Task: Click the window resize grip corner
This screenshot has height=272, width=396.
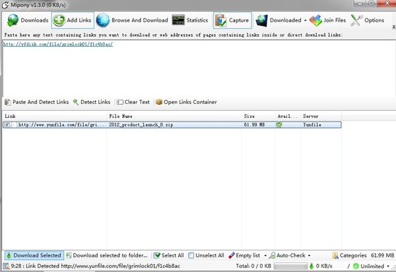Action: (394, 267)
